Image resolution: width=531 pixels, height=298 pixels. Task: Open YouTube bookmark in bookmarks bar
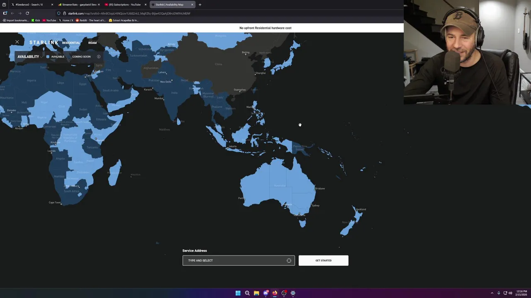pyautogui.click(x=49, y=20)
